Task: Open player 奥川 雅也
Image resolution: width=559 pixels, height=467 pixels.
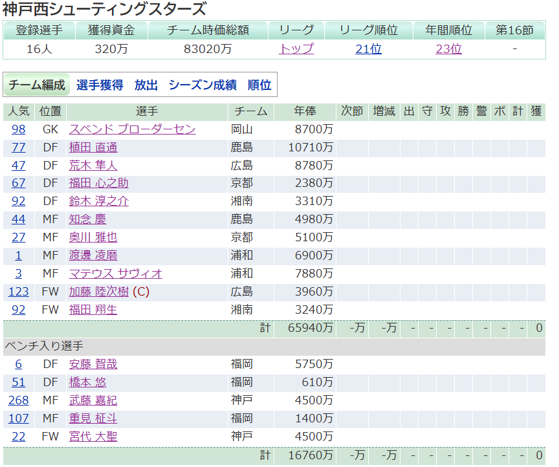Action: 93,237
